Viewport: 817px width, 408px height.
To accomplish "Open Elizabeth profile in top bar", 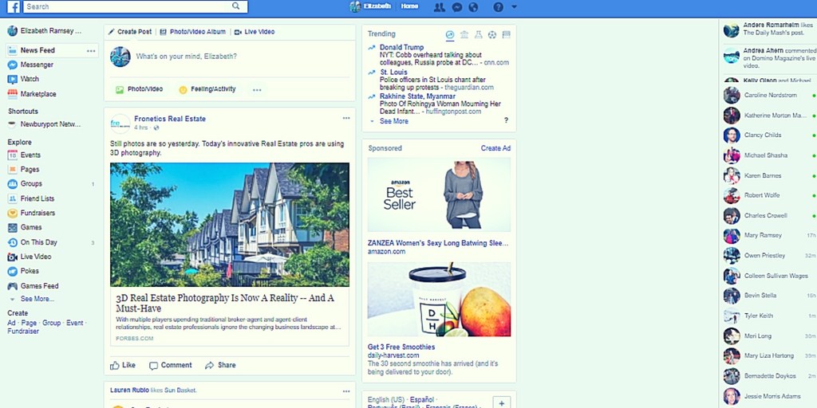I will pyautogui.click(x=370, y=6).
